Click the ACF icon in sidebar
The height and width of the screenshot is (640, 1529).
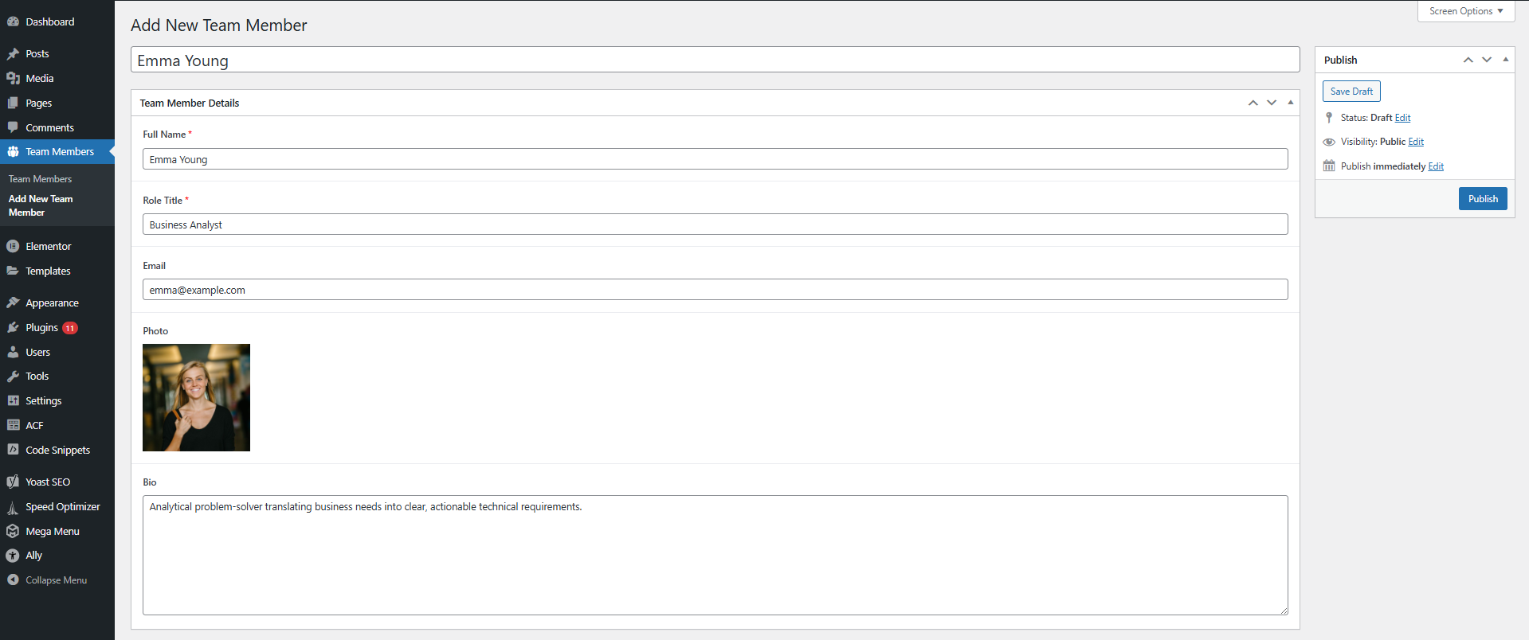coord(13,425)
